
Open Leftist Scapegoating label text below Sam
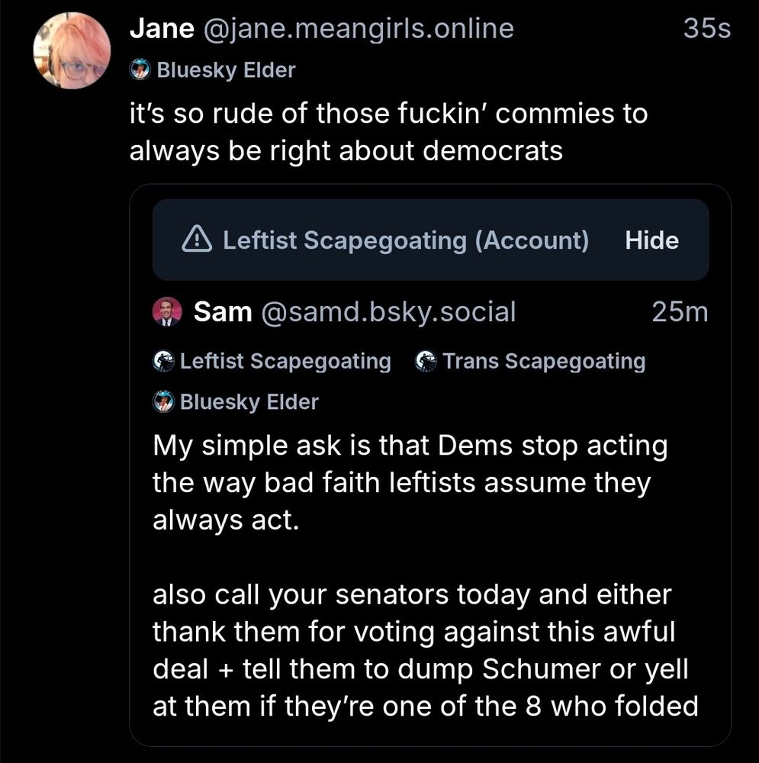[285, 361]
